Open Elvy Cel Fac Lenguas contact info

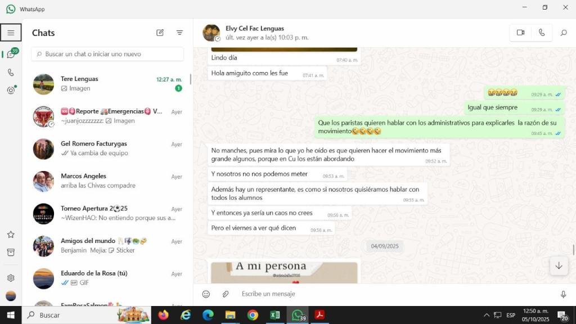[255, 29]
